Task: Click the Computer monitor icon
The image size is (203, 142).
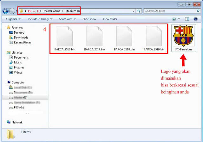Action: point(9,82)
